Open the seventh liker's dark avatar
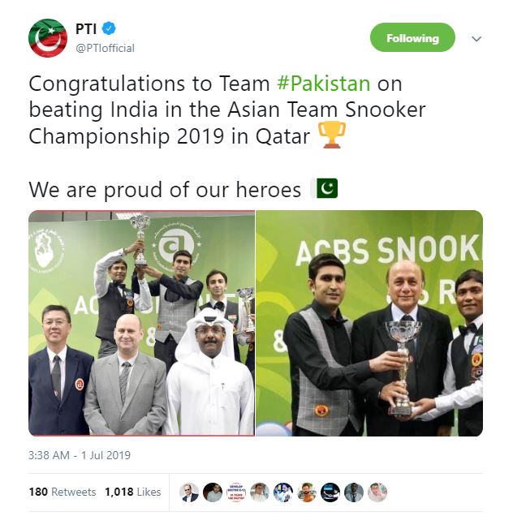513x516 pixels. tap(330, 492)
